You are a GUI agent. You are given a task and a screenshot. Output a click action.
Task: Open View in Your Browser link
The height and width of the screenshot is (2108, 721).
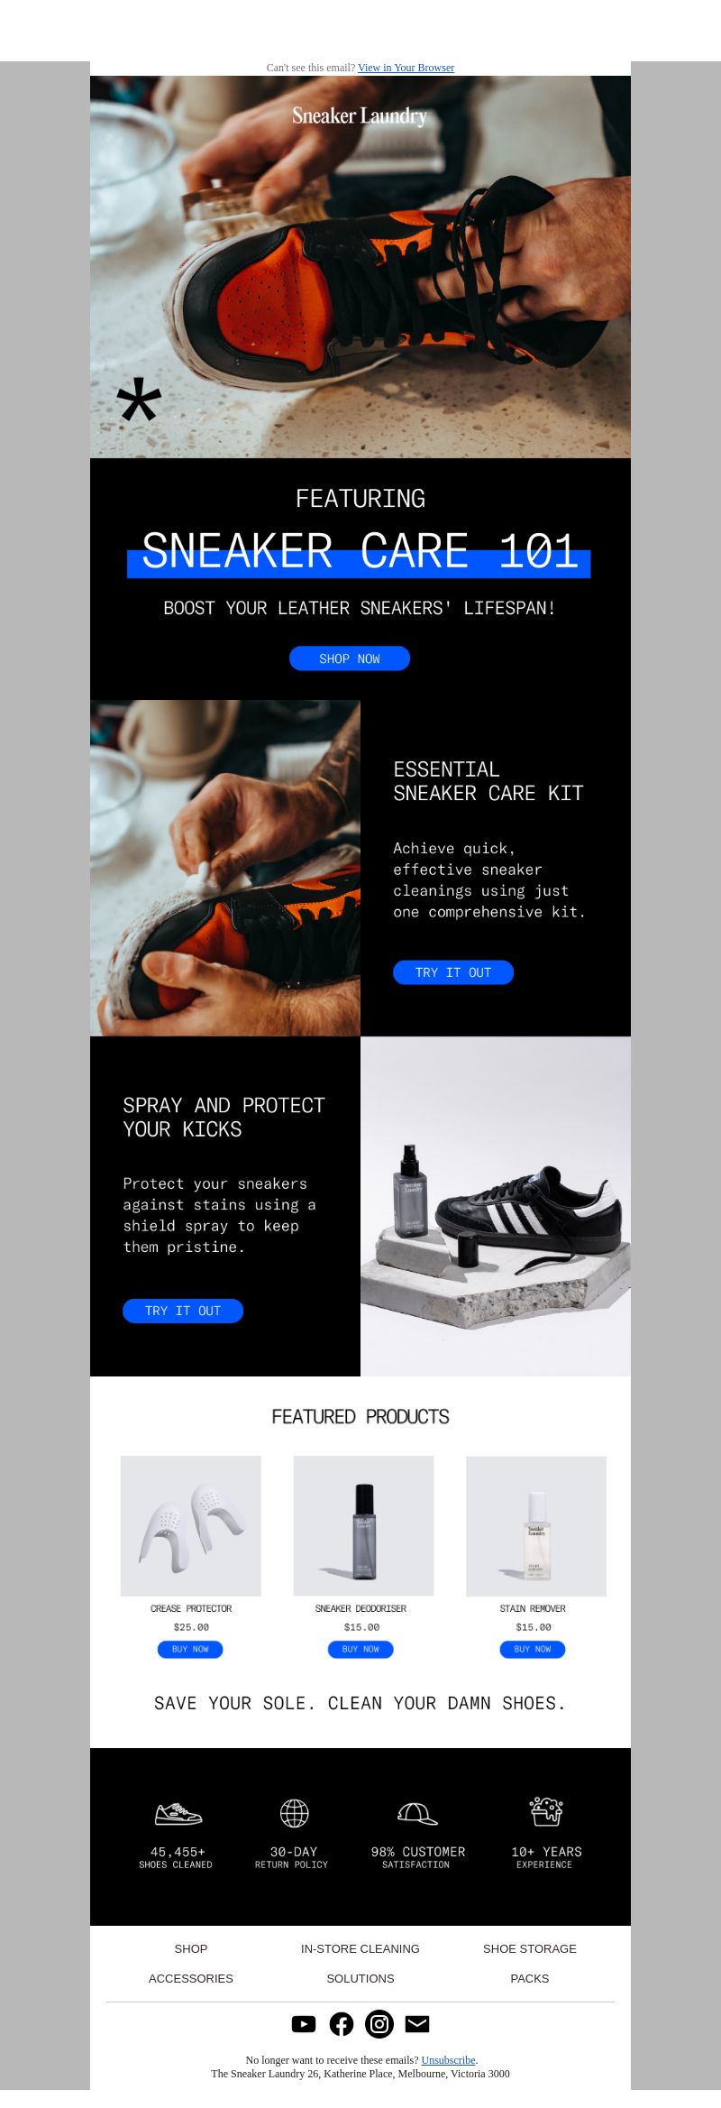[x=406, y=68]
